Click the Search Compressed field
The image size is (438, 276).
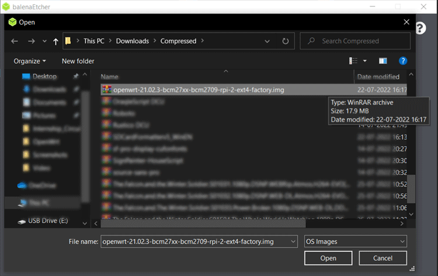(355, 41)
